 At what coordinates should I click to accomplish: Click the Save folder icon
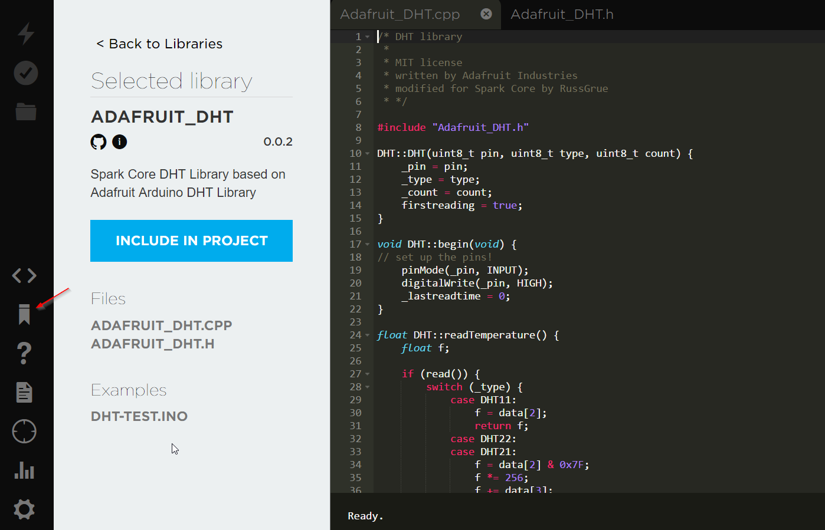tap(25, 111)
